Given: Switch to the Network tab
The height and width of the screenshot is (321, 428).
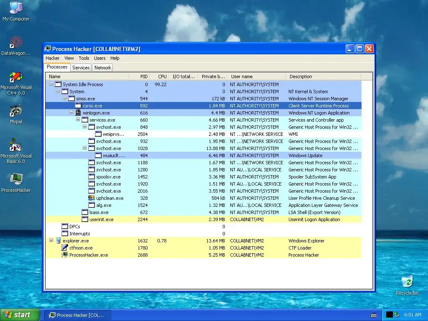Looking at the screenshot, I should 103,68.
